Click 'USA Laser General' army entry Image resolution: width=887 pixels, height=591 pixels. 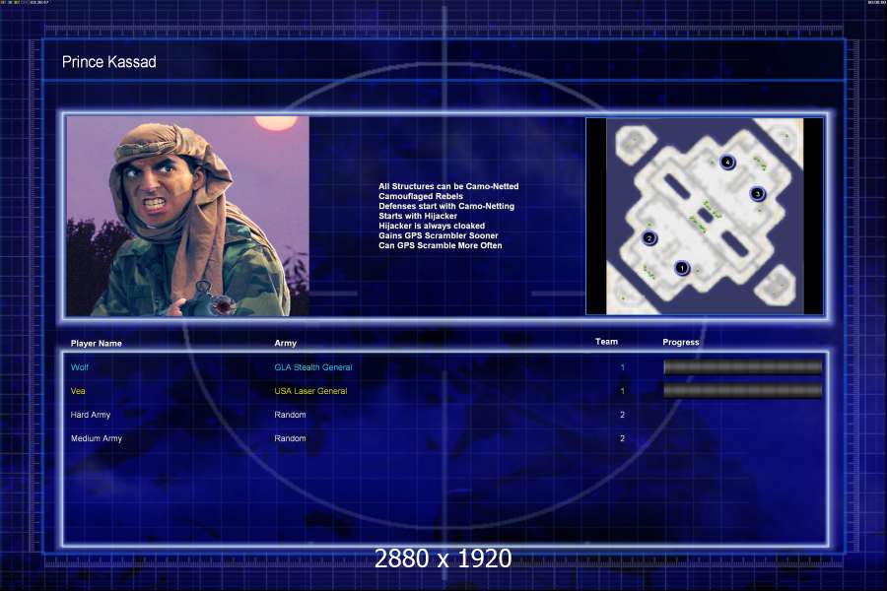pos(310,391)
